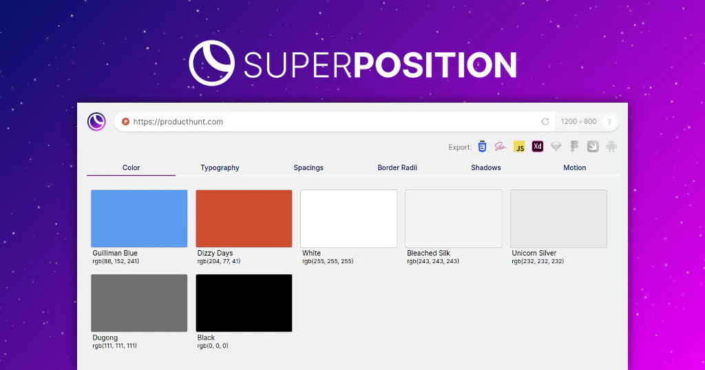Click the Export: label
705x370 pixels.
(x=460, y=147)
